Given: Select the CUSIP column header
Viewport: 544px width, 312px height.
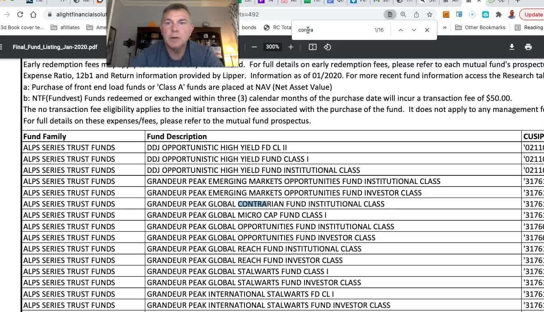Looking at the screenshot, I should pyautogui.click(x=533, y=136).
